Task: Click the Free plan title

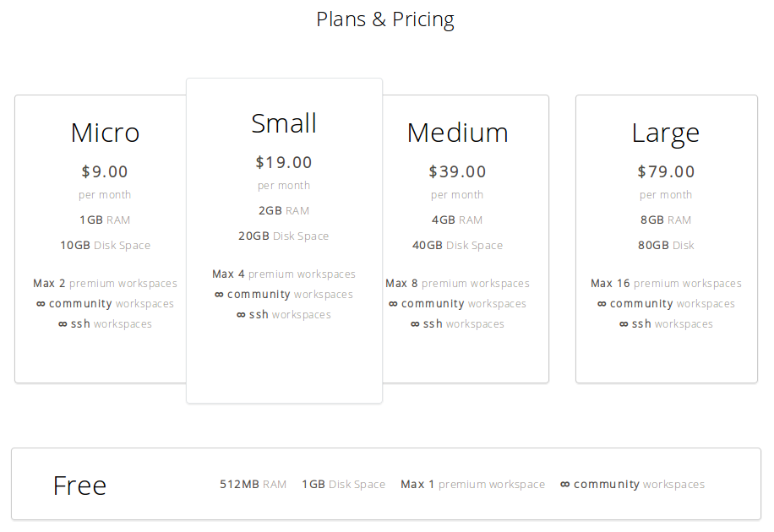Action: click(x=79, y=486)
